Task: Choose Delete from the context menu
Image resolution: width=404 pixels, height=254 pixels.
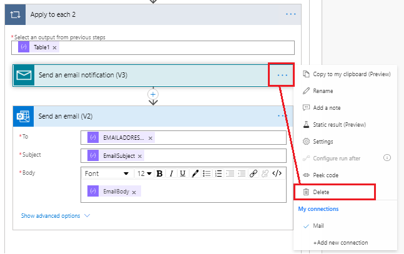Action: (x=335, y=192)
